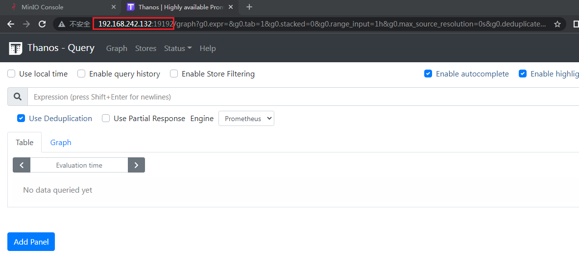The height and width of the screenshot is (274, 579).
Task: Step evaluation time forward
Action: tap(136, 165)
